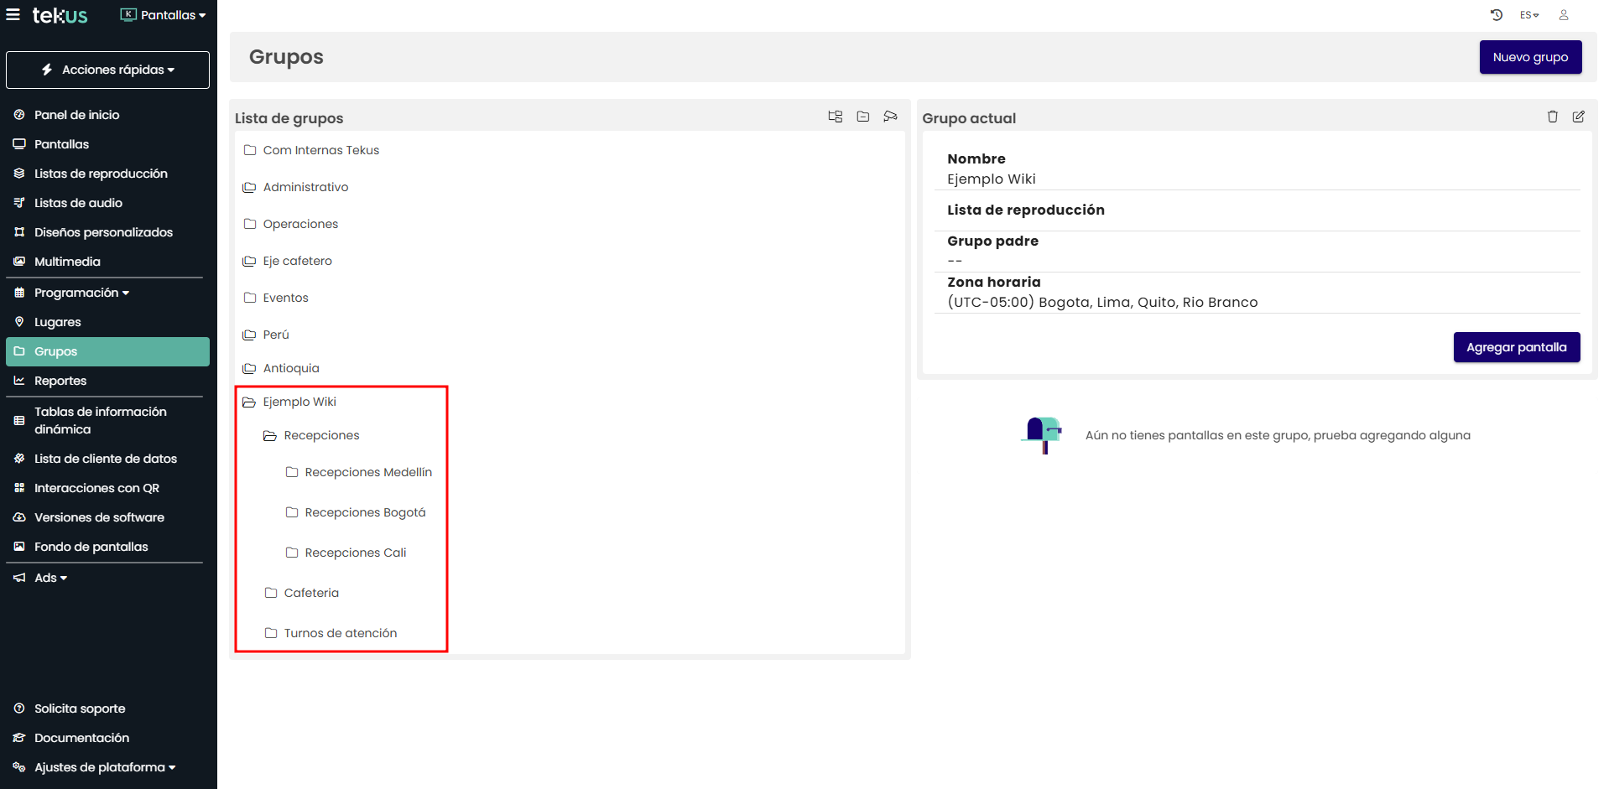This screenshot has height=789, width=1609.
Task: Click the tree hierarchy icon in Lista de grupos
Action: 835,117
